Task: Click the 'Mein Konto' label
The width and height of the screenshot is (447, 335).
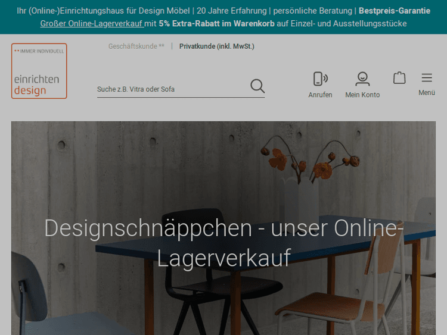Action: pos(362,95)
